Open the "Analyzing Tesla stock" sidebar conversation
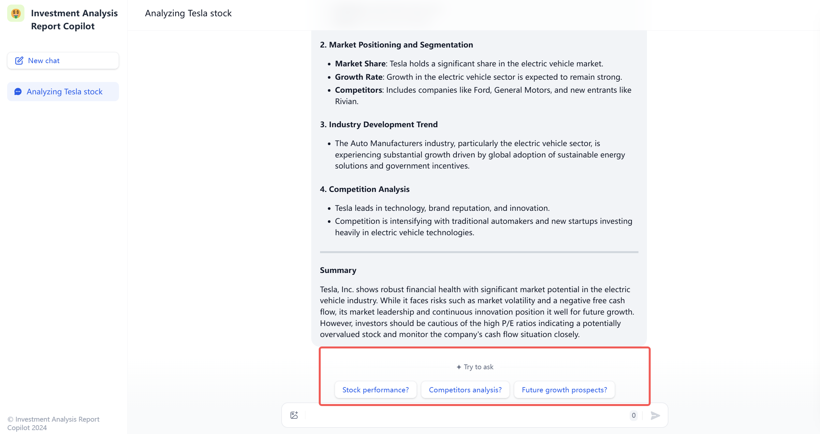The height and width of the screenshot is (434, 820). [x=65, y=92]
